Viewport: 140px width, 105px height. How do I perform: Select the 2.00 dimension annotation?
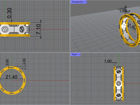click(24, 62)
